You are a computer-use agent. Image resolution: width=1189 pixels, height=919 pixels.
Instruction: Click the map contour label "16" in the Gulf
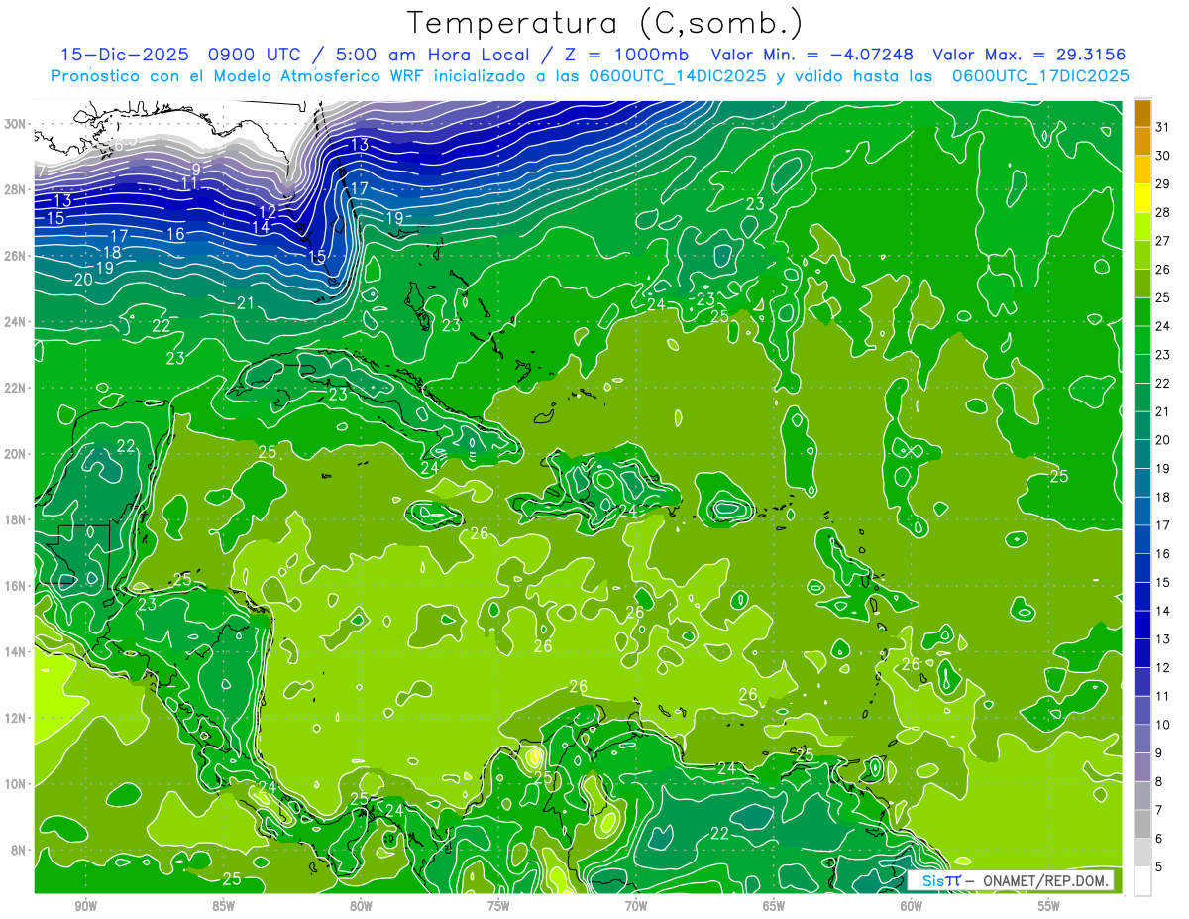point(175,234)
